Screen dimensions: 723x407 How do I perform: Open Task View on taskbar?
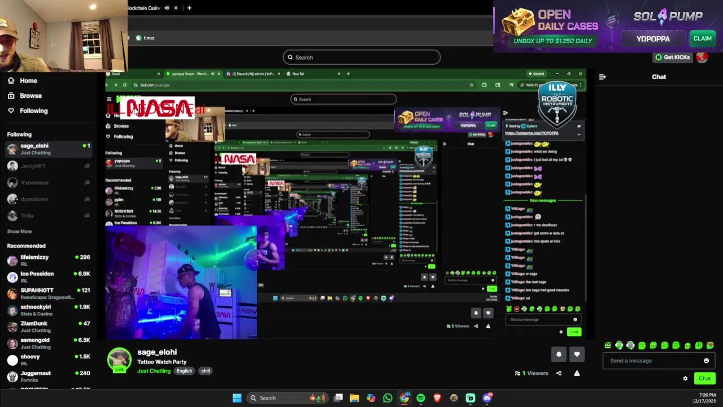pos(338,398)
